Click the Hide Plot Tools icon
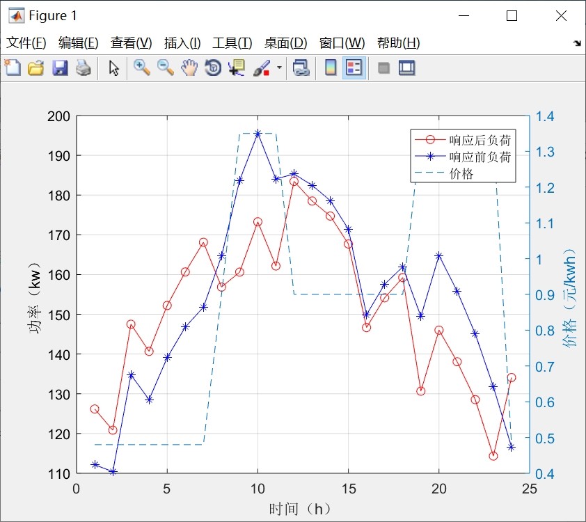 point(383,68)
